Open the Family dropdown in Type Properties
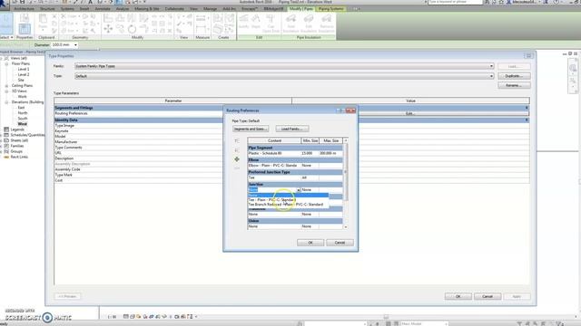Image resolution: width=581 pixels, height=326 pixels. click(x=491, y=66)
